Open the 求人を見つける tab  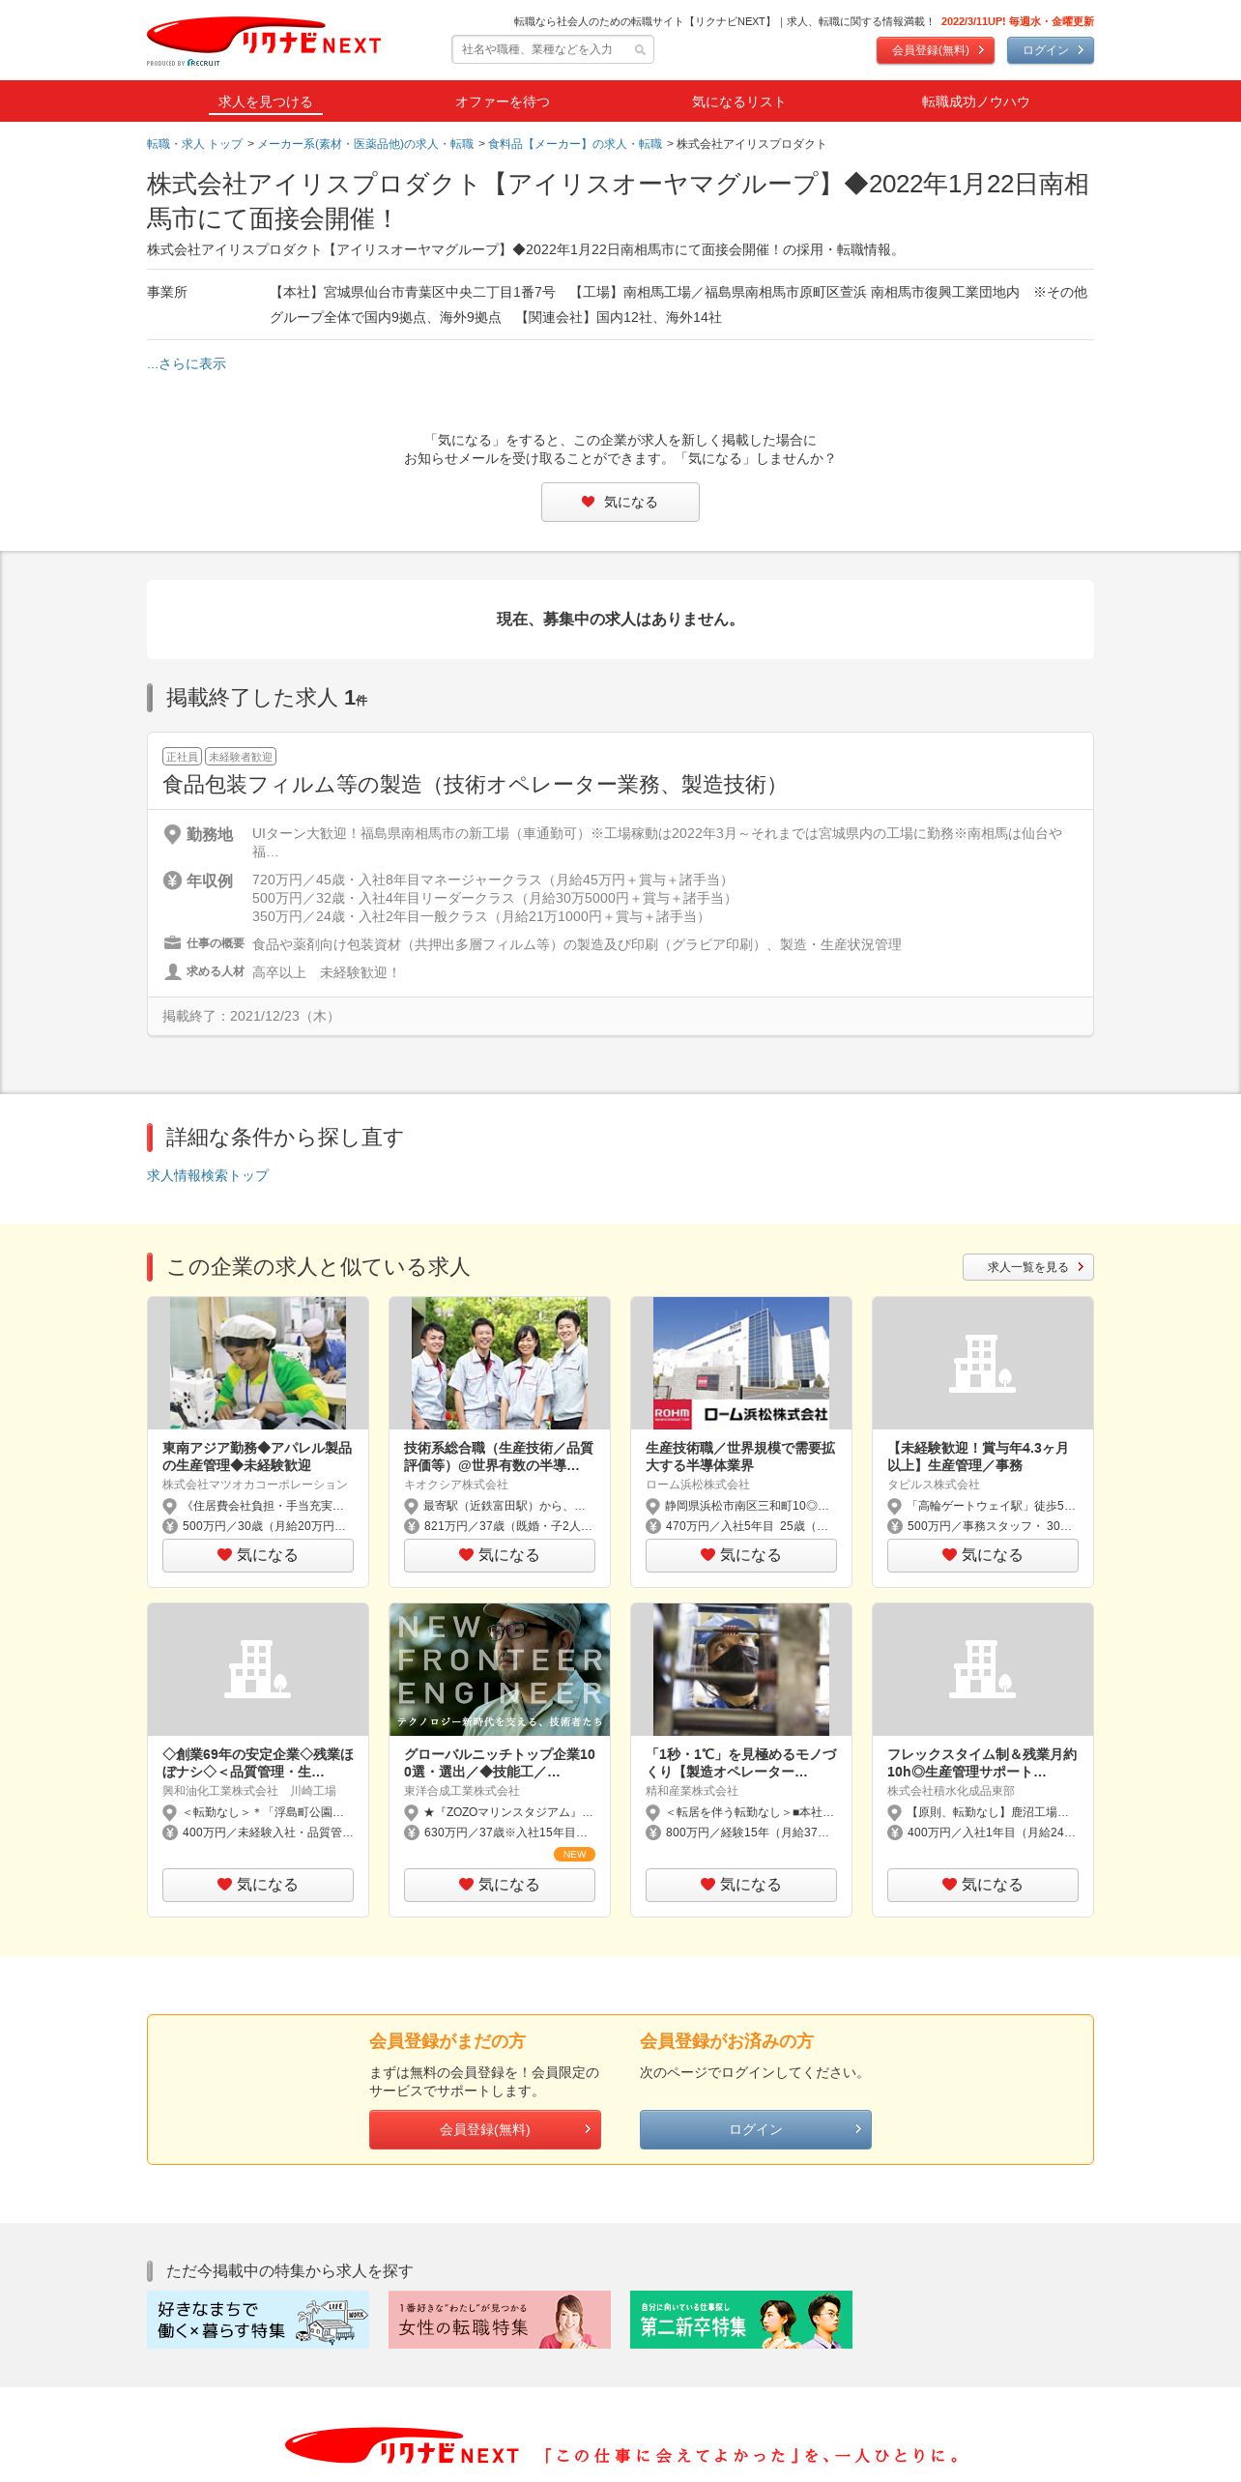265,101
